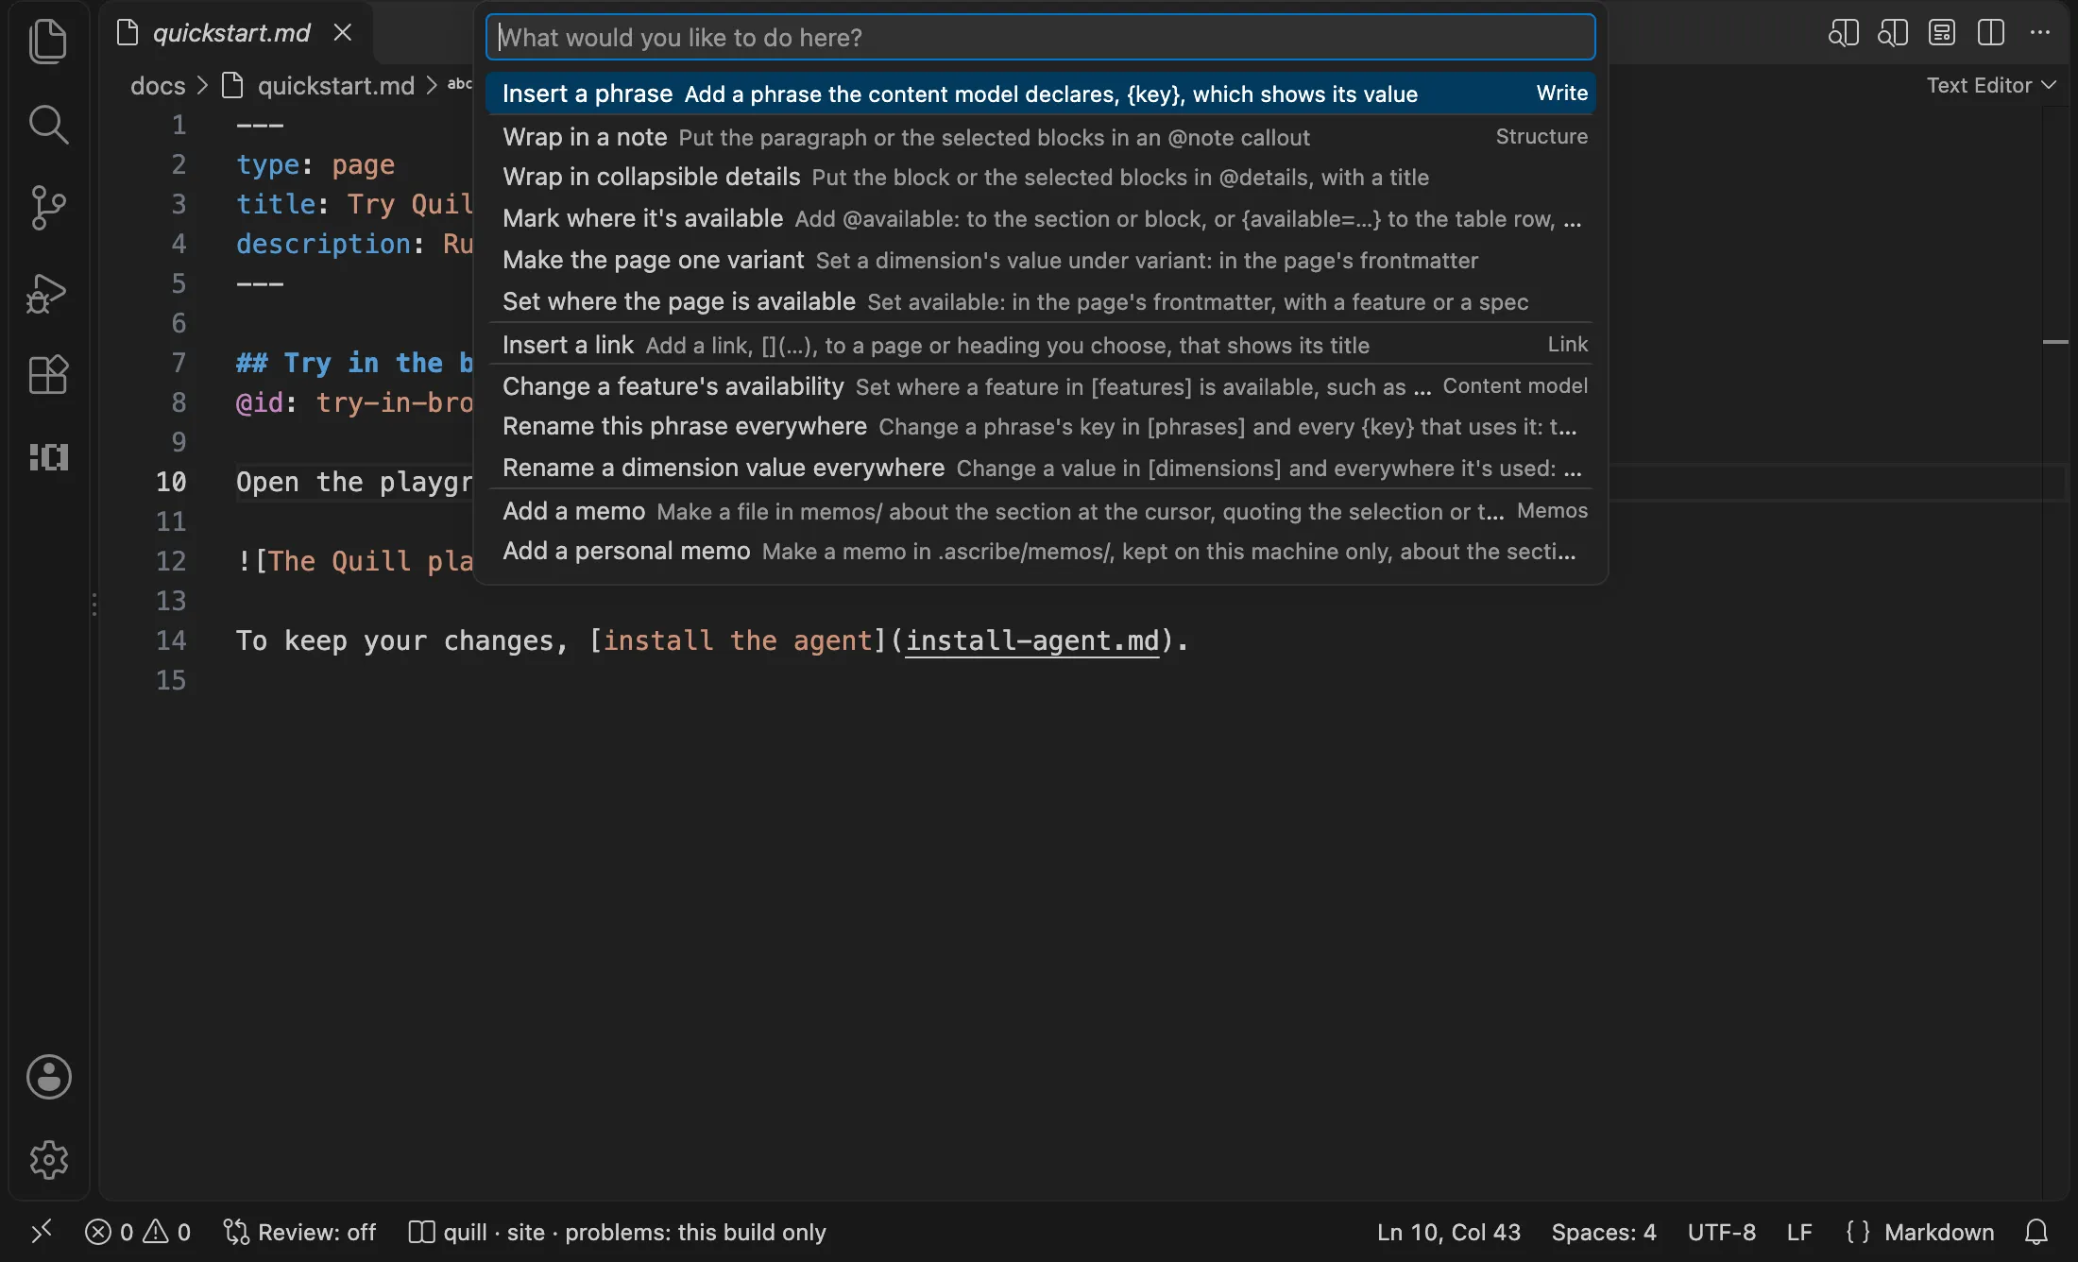The image size is (2078, 1262).
Task: Open the Search view
Action: (x=48, y=124)
